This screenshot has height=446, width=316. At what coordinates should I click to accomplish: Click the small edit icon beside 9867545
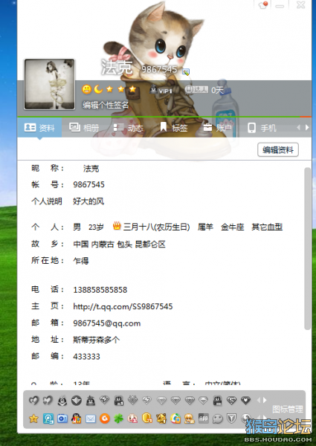186,71
